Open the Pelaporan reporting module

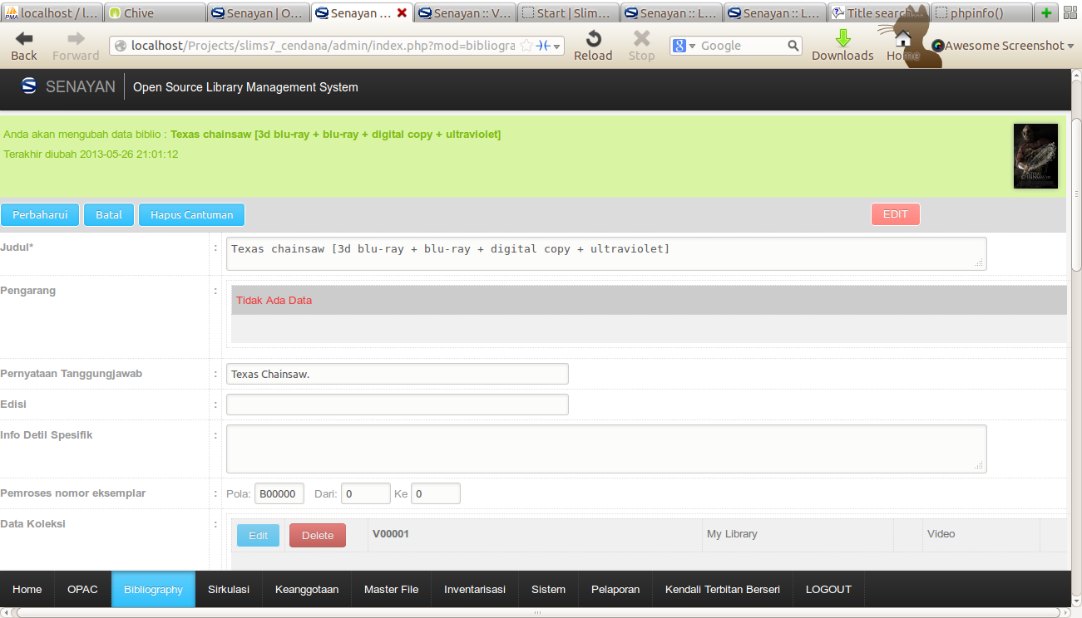tap(615, 589)
